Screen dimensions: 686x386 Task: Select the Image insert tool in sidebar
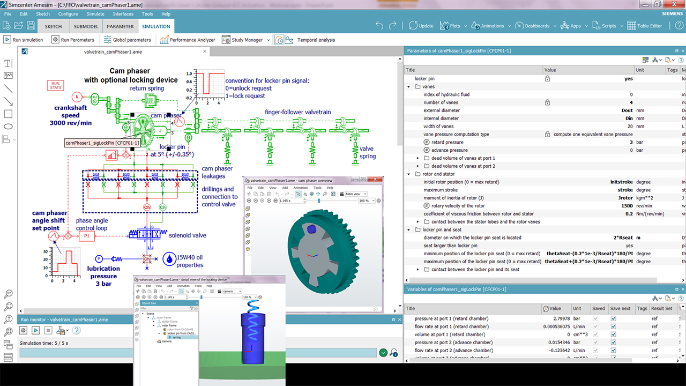(8, 76)
